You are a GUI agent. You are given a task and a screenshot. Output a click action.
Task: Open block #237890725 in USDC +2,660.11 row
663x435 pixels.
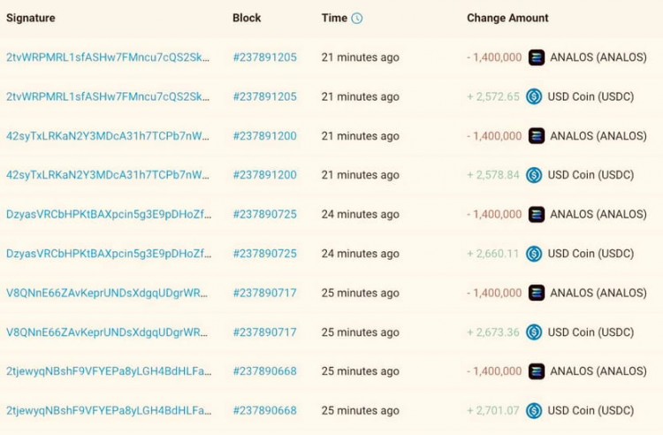(x=265, y=254)
